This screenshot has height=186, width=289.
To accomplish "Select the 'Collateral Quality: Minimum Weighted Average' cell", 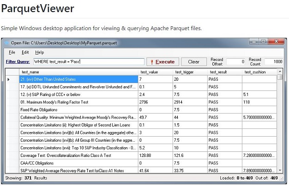I will click(x=78, y=117).
